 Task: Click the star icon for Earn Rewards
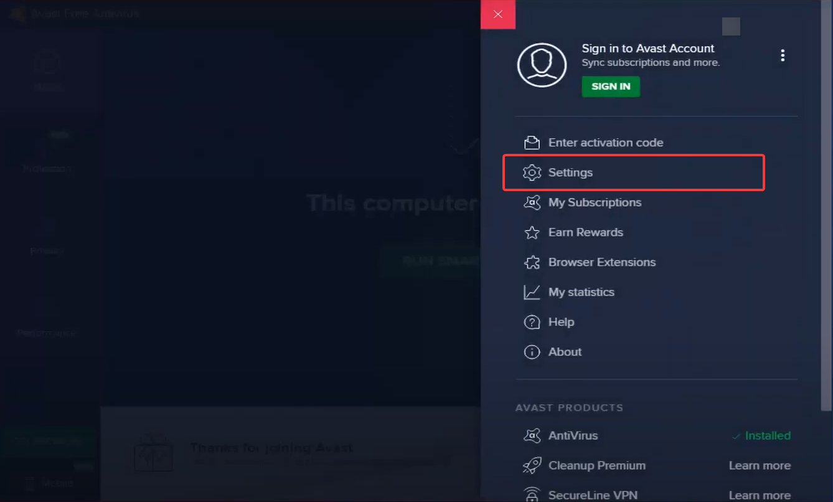click(532, 232)
